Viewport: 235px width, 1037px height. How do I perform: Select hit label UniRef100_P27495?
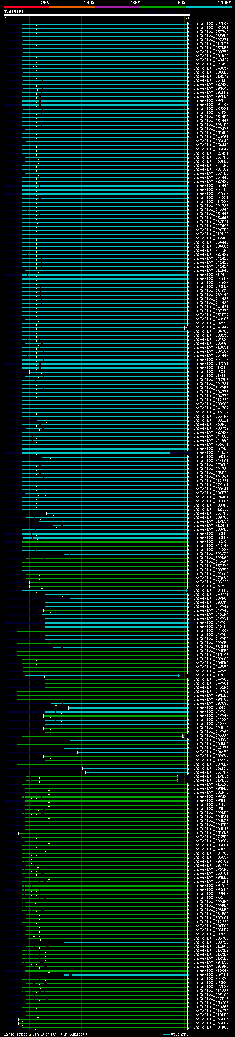click(211, 85)
